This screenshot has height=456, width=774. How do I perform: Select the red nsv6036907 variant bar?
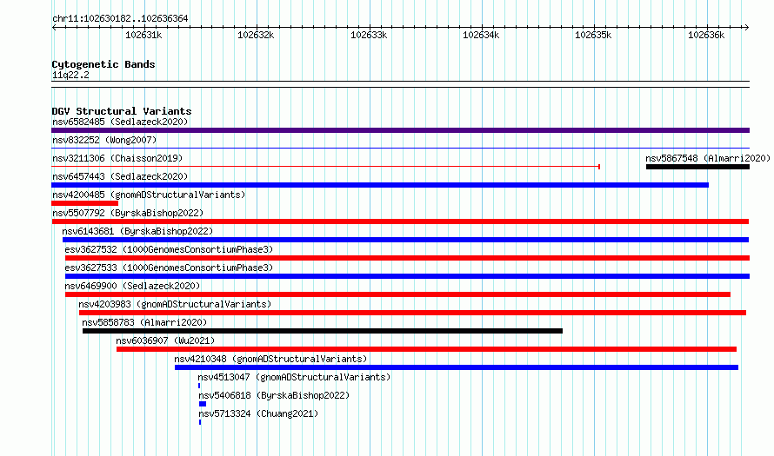(426, 349)
